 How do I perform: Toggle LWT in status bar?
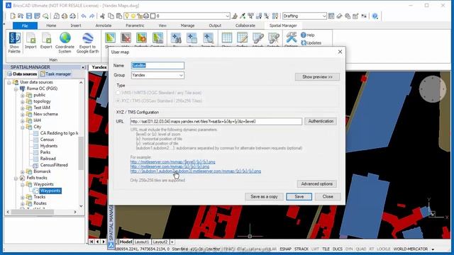click(x=315, y=249)
